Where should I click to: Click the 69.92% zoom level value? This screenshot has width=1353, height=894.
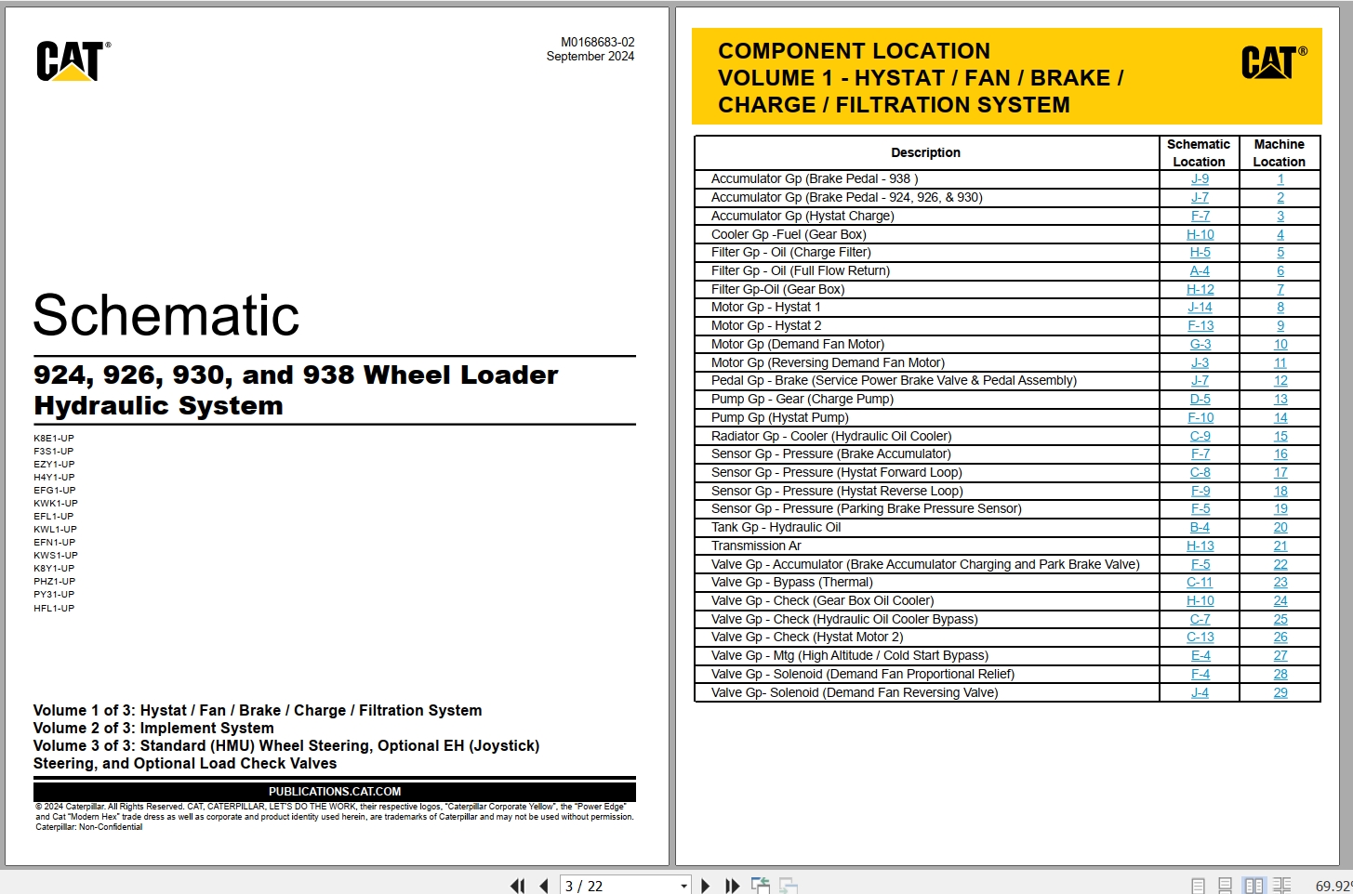(x=1333, y=886)
